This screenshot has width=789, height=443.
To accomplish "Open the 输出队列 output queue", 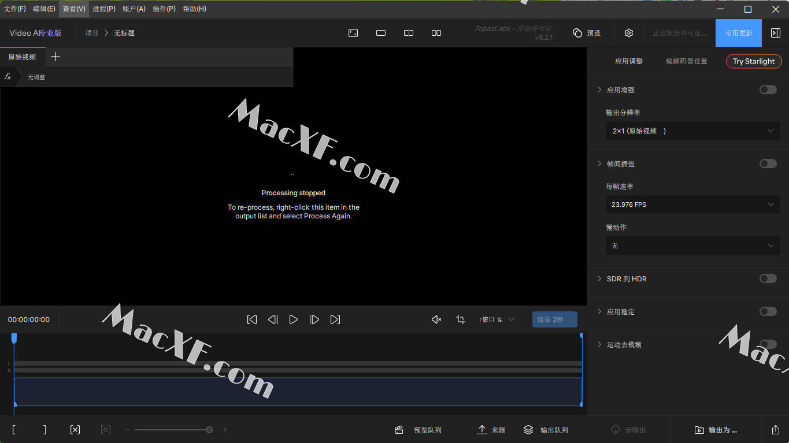I will tap(546, 430).
